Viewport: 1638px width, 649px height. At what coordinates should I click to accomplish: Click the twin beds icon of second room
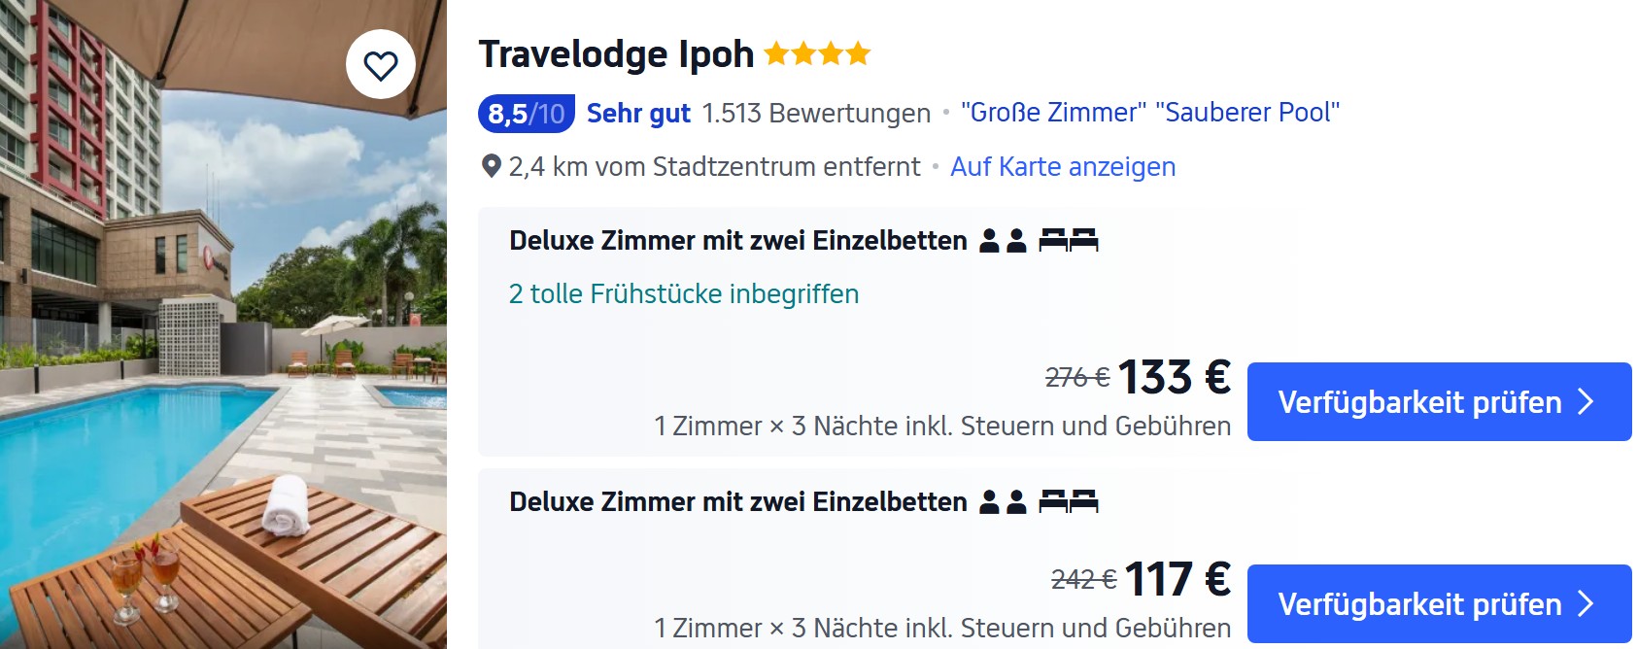(x=1069, y=502)
